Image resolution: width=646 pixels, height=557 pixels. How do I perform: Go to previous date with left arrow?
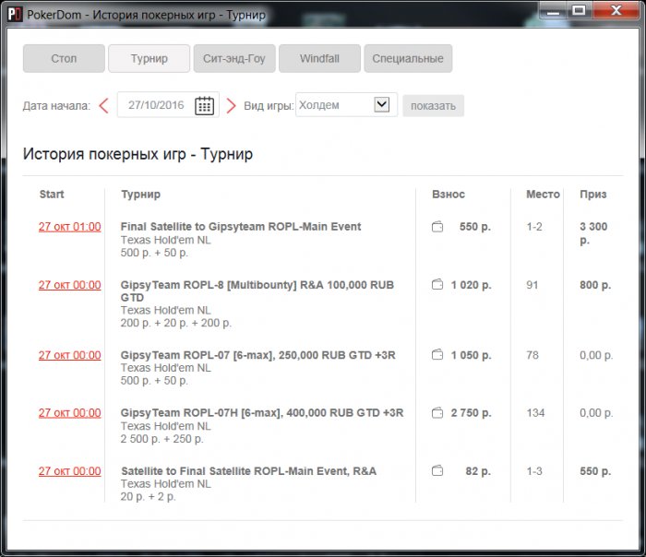(103, 105)
